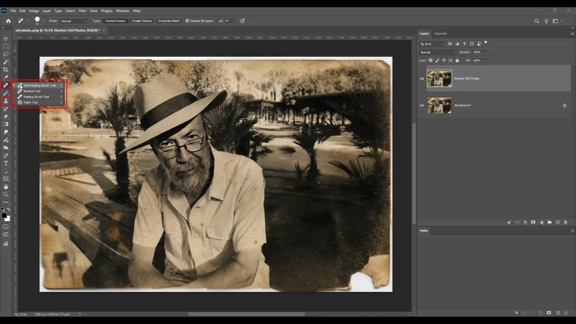Switch to the Channels tab
This screenshot has height=324, width=576.
click(440, 33)
